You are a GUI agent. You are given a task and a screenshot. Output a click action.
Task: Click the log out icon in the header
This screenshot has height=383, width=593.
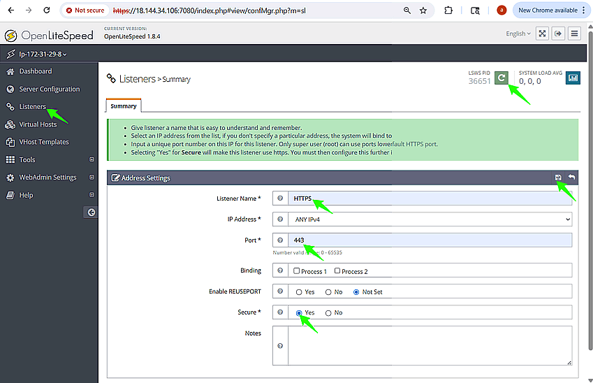pyautogui.click(x=558, y=34)
